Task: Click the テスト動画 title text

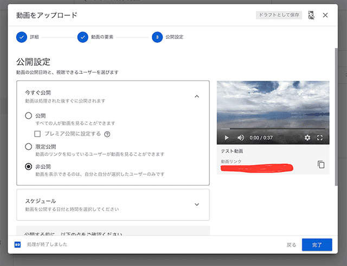Action: 232,151
